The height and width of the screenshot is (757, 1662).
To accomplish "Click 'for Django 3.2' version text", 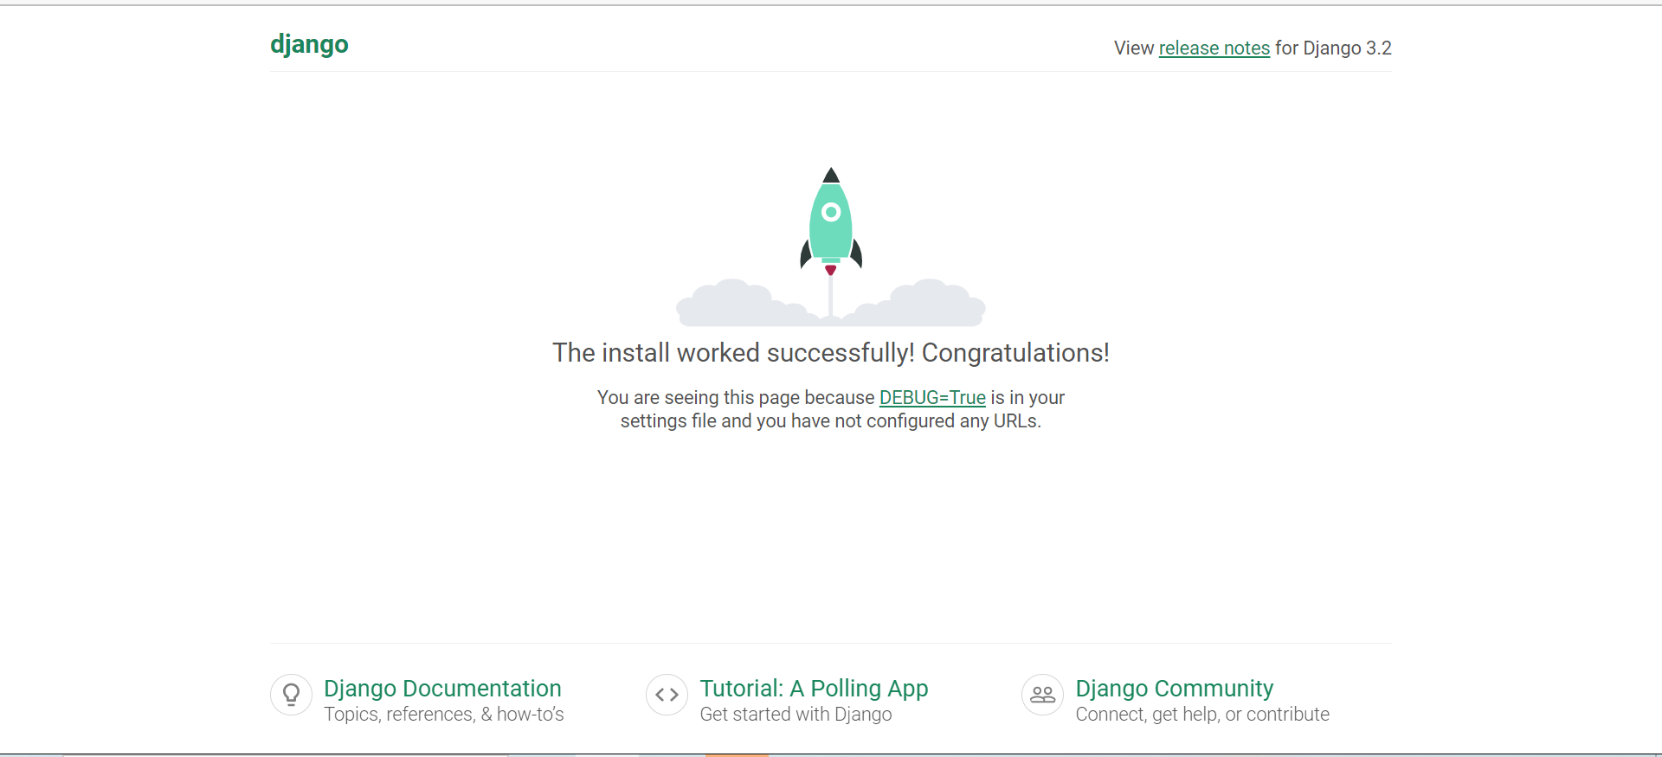I will (x=1333, y=48).
